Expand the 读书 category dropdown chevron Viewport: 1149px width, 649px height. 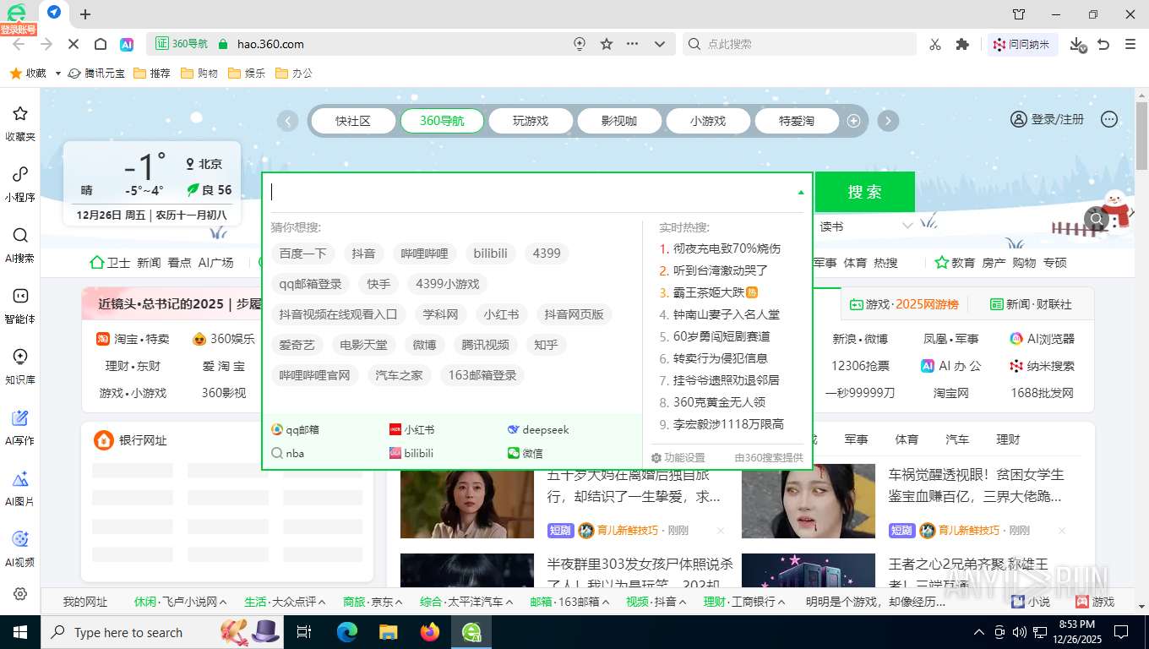(907, 226)
